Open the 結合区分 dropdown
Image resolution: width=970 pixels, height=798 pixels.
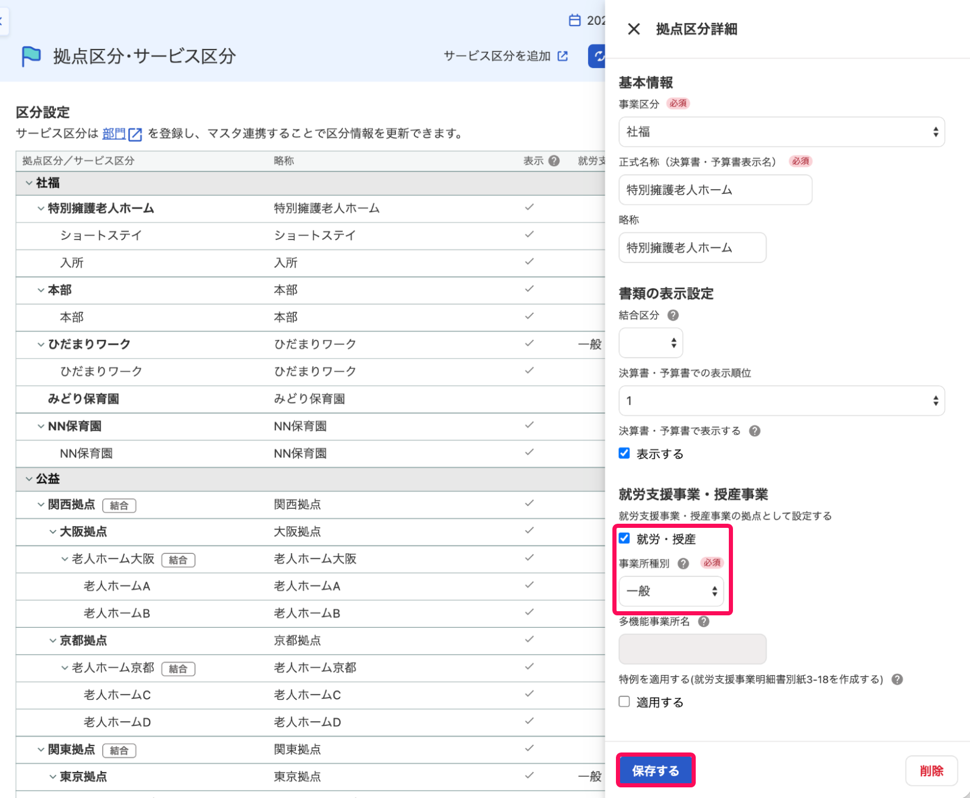651,343
